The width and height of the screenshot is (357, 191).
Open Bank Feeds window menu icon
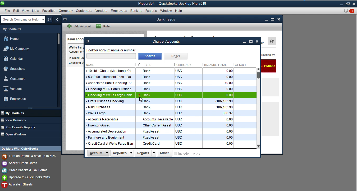click(x=65, y=19)
